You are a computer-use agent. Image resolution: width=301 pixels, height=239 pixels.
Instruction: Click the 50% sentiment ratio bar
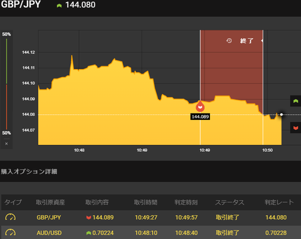pyautogui.click(x=6, y=84)
